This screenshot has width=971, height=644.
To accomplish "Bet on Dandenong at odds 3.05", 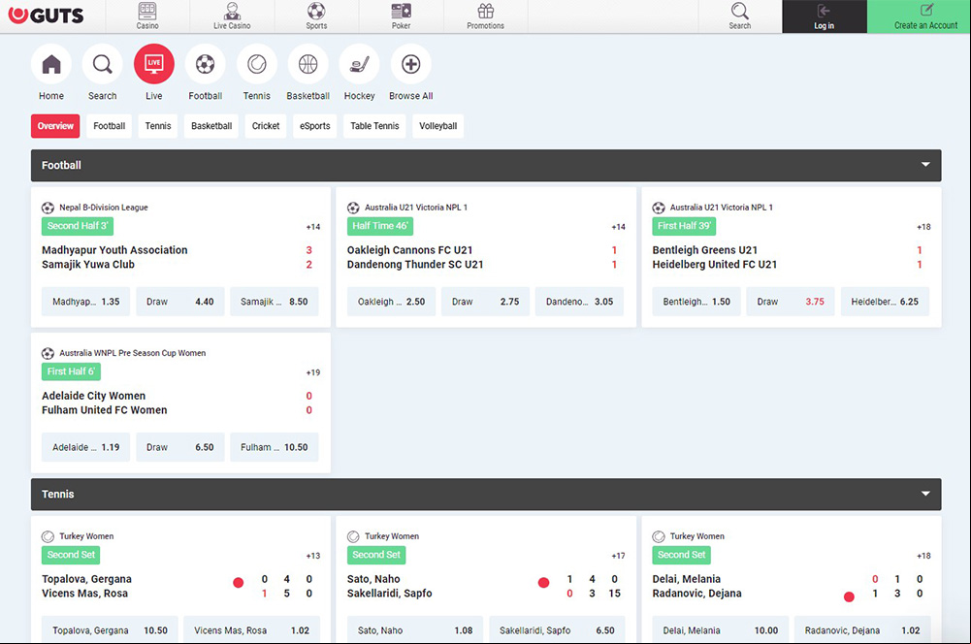I will pos(580,302).
